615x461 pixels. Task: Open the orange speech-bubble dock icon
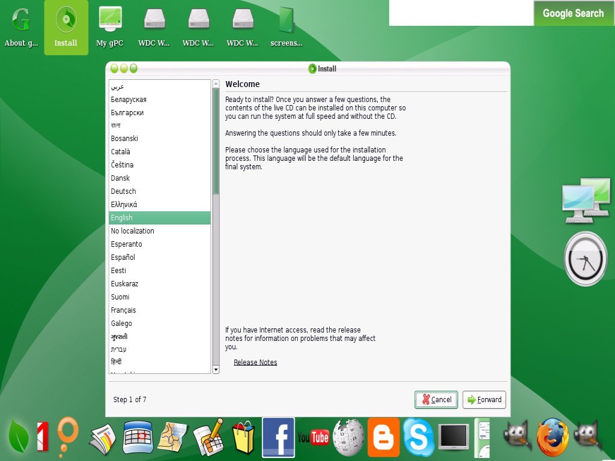coord(67,436)
